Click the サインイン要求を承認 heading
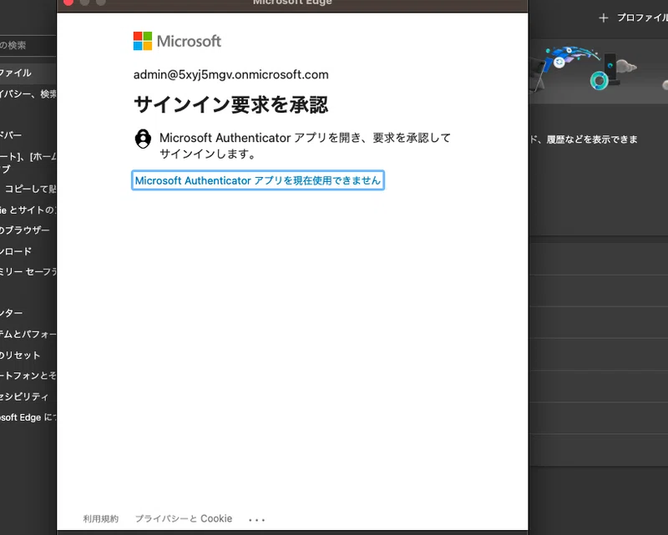The image size is (668, 535). 231,105
